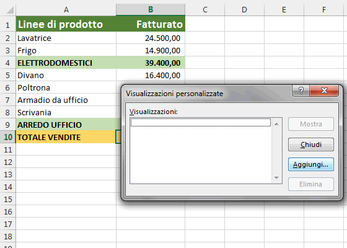This screenshot has height=248, width=347.
Task: Select the 24.500,00 Lavatrice value cell
Action: coord(151,38)
